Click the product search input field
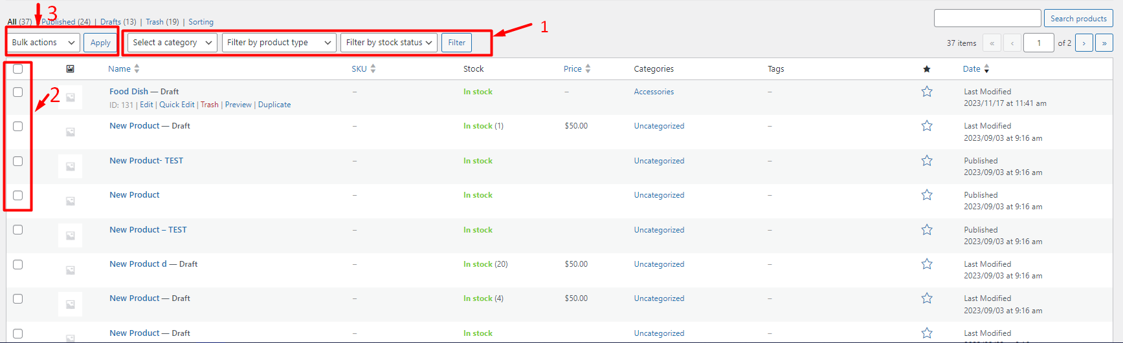 pyautogui.click(x=987, y=18)
